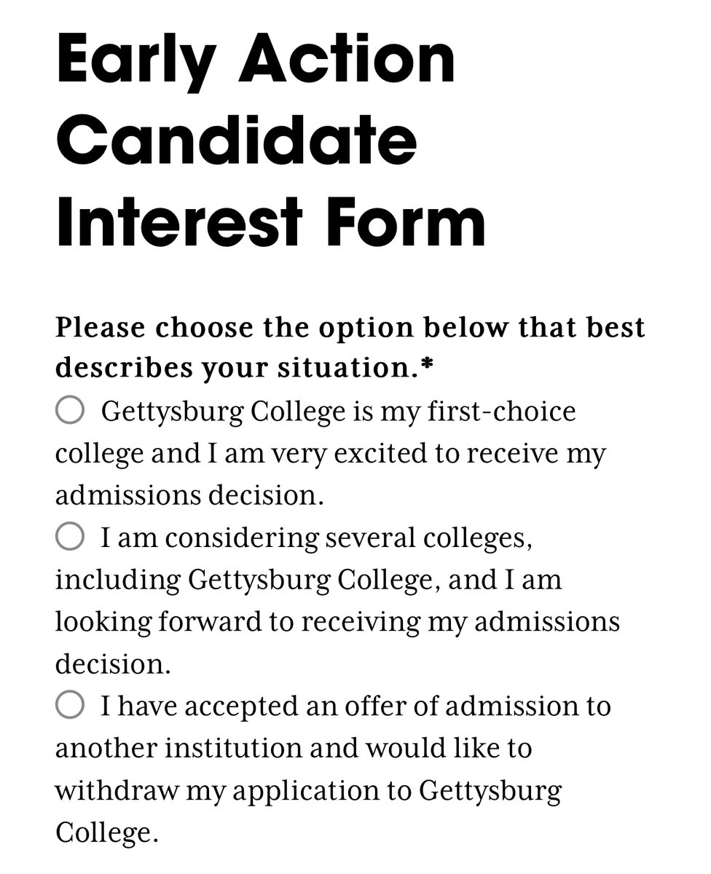Click text 'looking forward to receiving my admissions'
Viewport: 711px width, 874px height.
click(337, 623)
